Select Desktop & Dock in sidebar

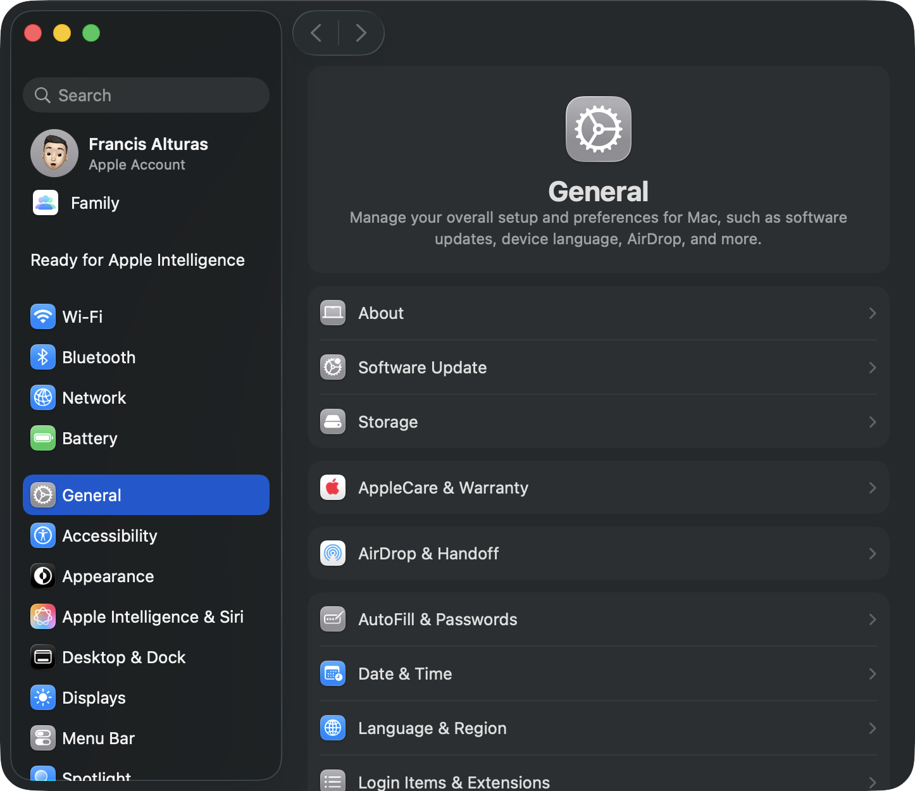click(123, 657)
